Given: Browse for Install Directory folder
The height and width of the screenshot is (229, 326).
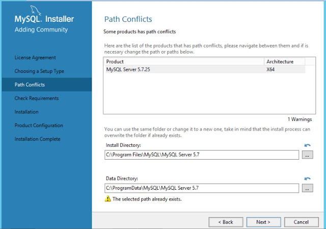Looking at the screenshot, I should point(307,155).
